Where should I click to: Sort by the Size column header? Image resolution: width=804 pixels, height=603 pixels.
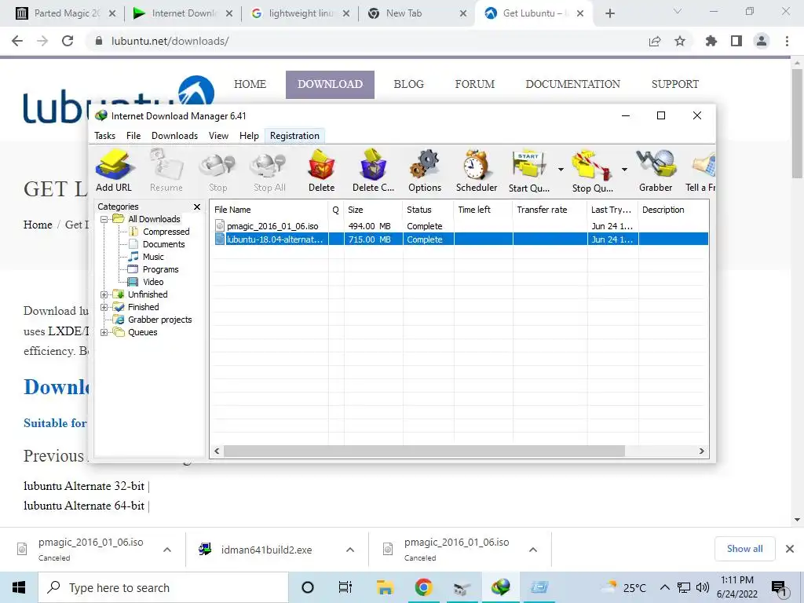[x=373, y=210]
